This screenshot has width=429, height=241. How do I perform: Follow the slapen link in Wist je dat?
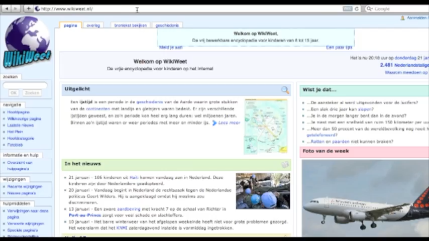coord(365,109)
